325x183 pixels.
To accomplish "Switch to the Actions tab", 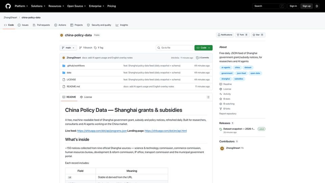I will (60, 25).
